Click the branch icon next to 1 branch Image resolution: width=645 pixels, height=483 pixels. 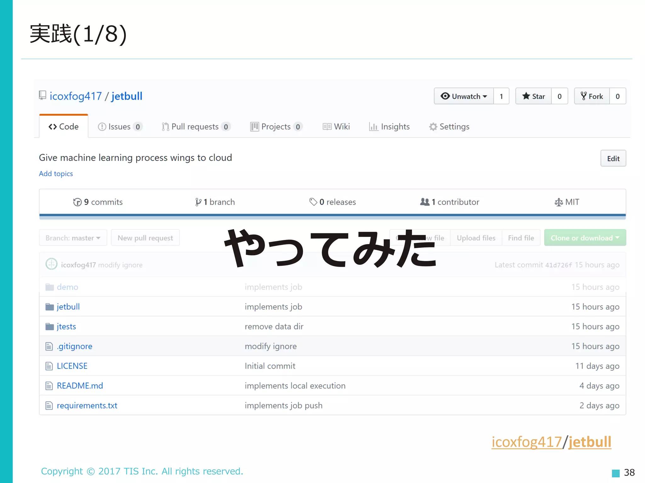[x=198, y=202]
